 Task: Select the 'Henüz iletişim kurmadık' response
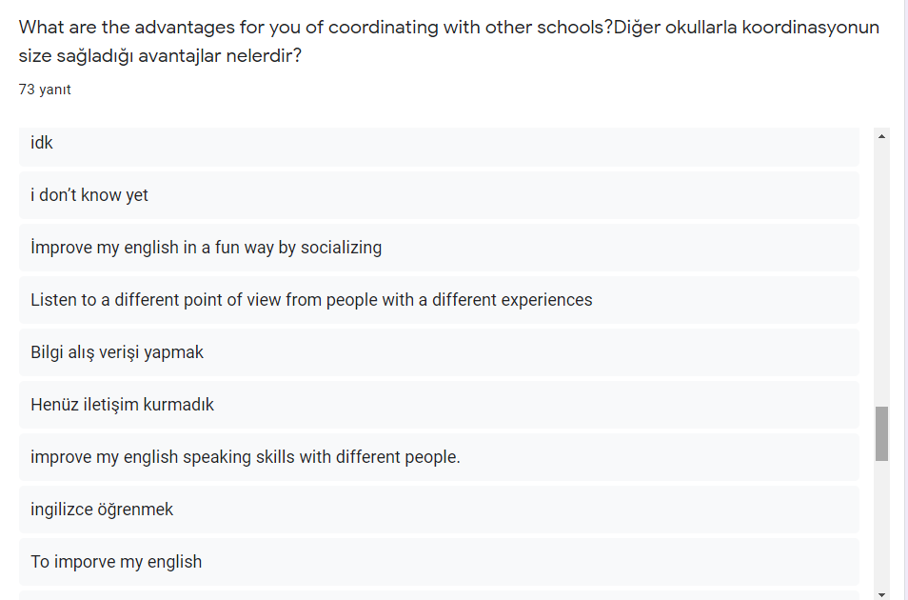[439, 405]
